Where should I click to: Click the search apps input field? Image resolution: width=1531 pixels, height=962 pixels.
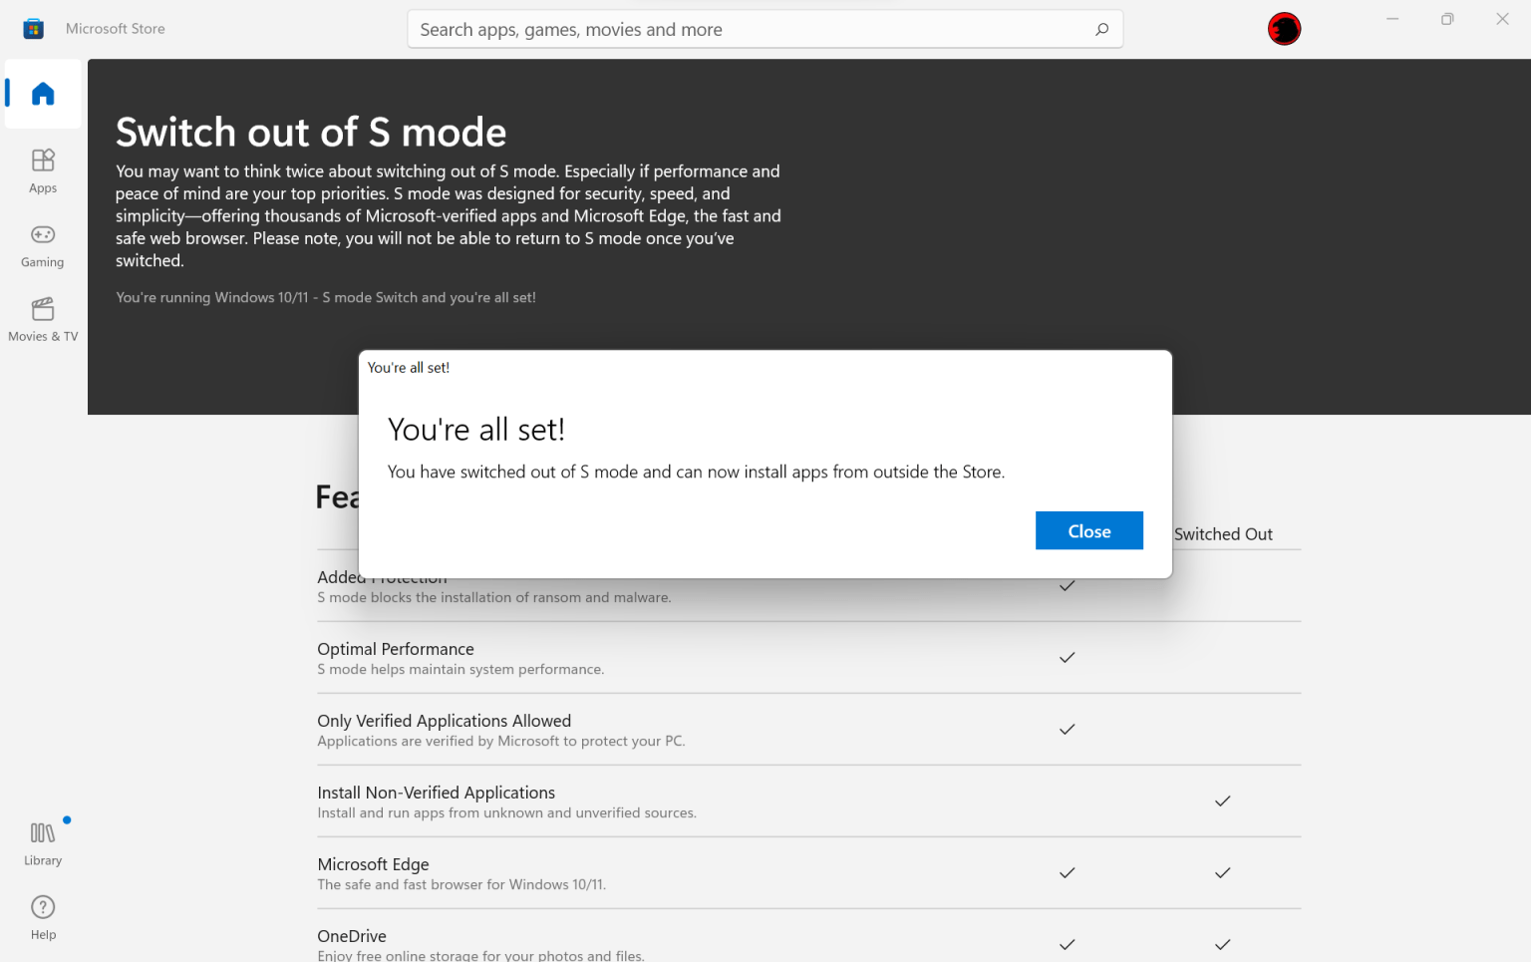pyautogui.click(x=698, y=29)
